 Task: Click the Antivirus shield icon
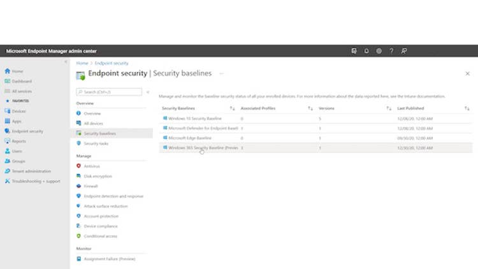coord(79,166)
